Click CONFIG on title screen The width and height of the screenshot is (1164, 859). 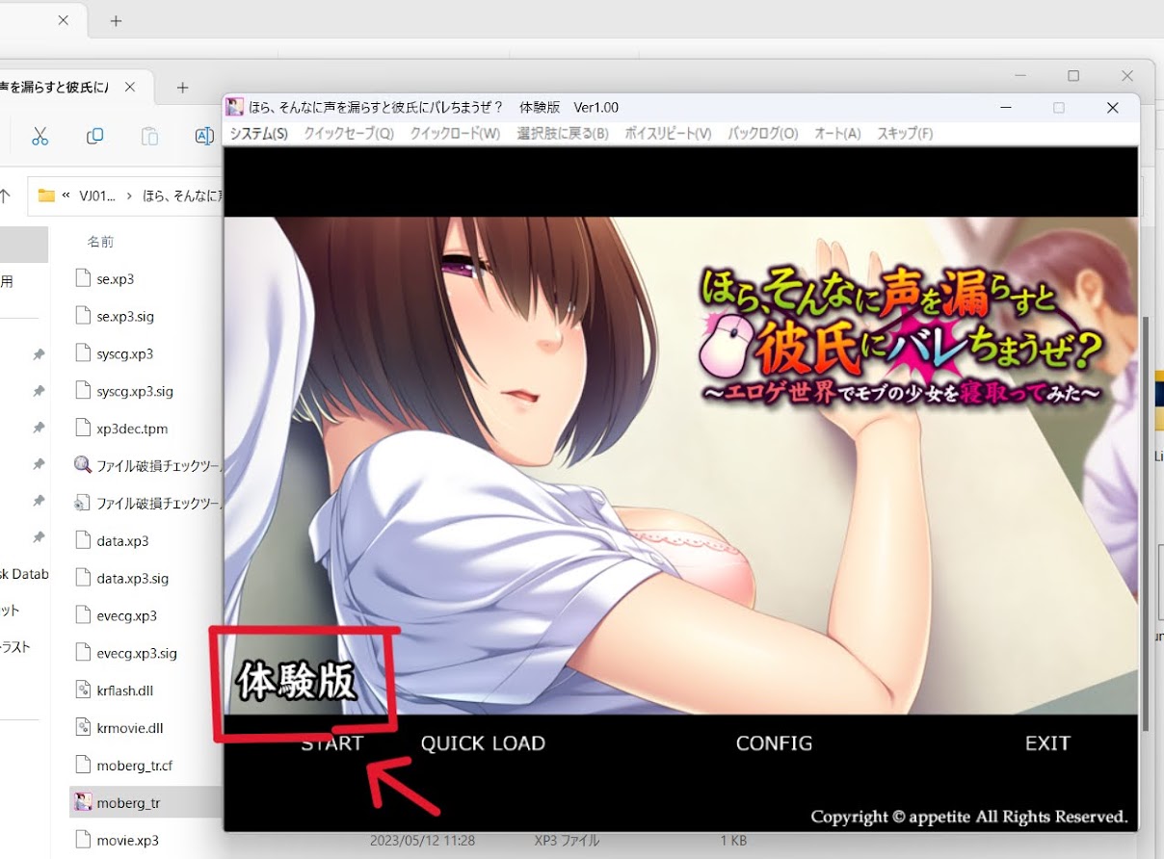(774, 743)
